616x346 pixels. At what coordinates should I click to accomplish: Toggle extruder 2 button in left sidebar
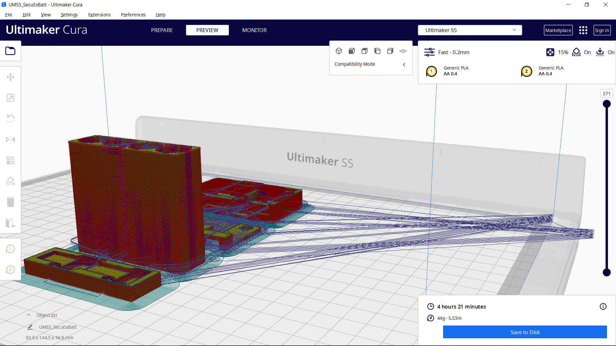[x=10, y=270]
